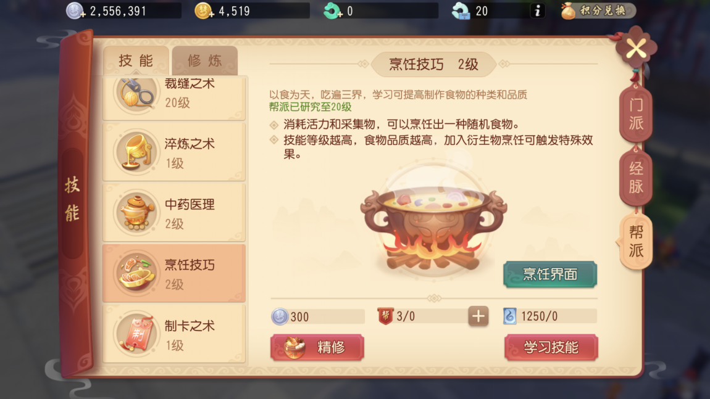Open the 帮派 side tab
This screenshot has height=399, width=710.
coord(636,241)
